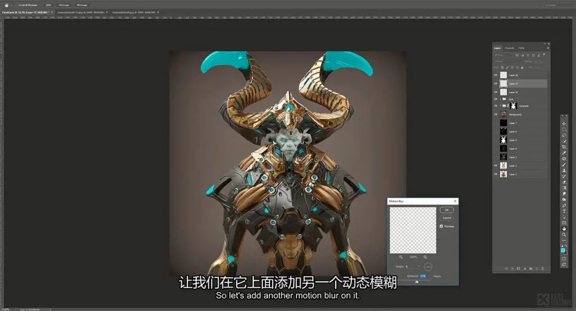Switch to the Final.psd document tab
The image size is (576, 311).
click(x=26, y=12)
